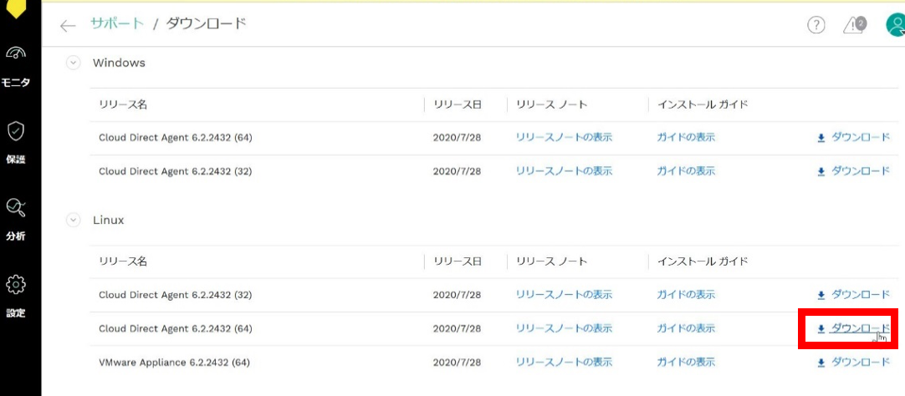View release notes for VMware Appliance
Viewport: 905px width, 396px height.
click(x=564, y=363)
